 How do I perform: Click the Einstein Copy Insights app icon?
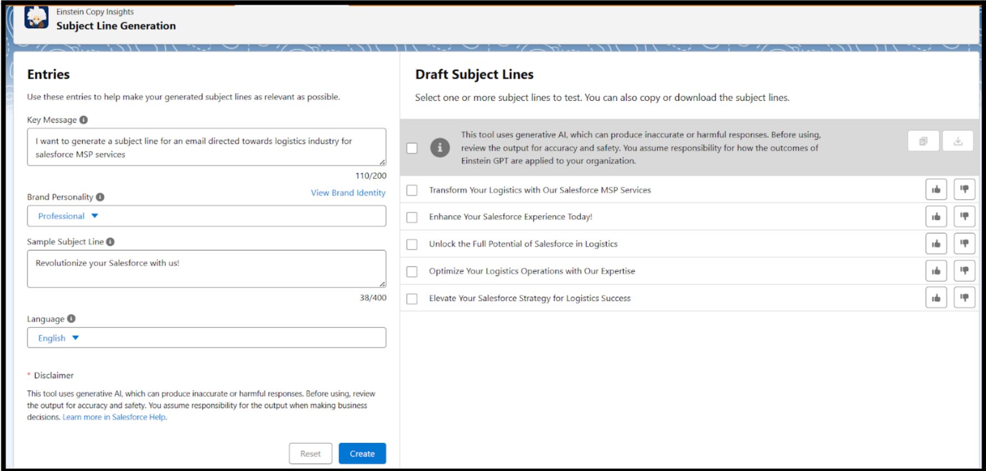37,17
